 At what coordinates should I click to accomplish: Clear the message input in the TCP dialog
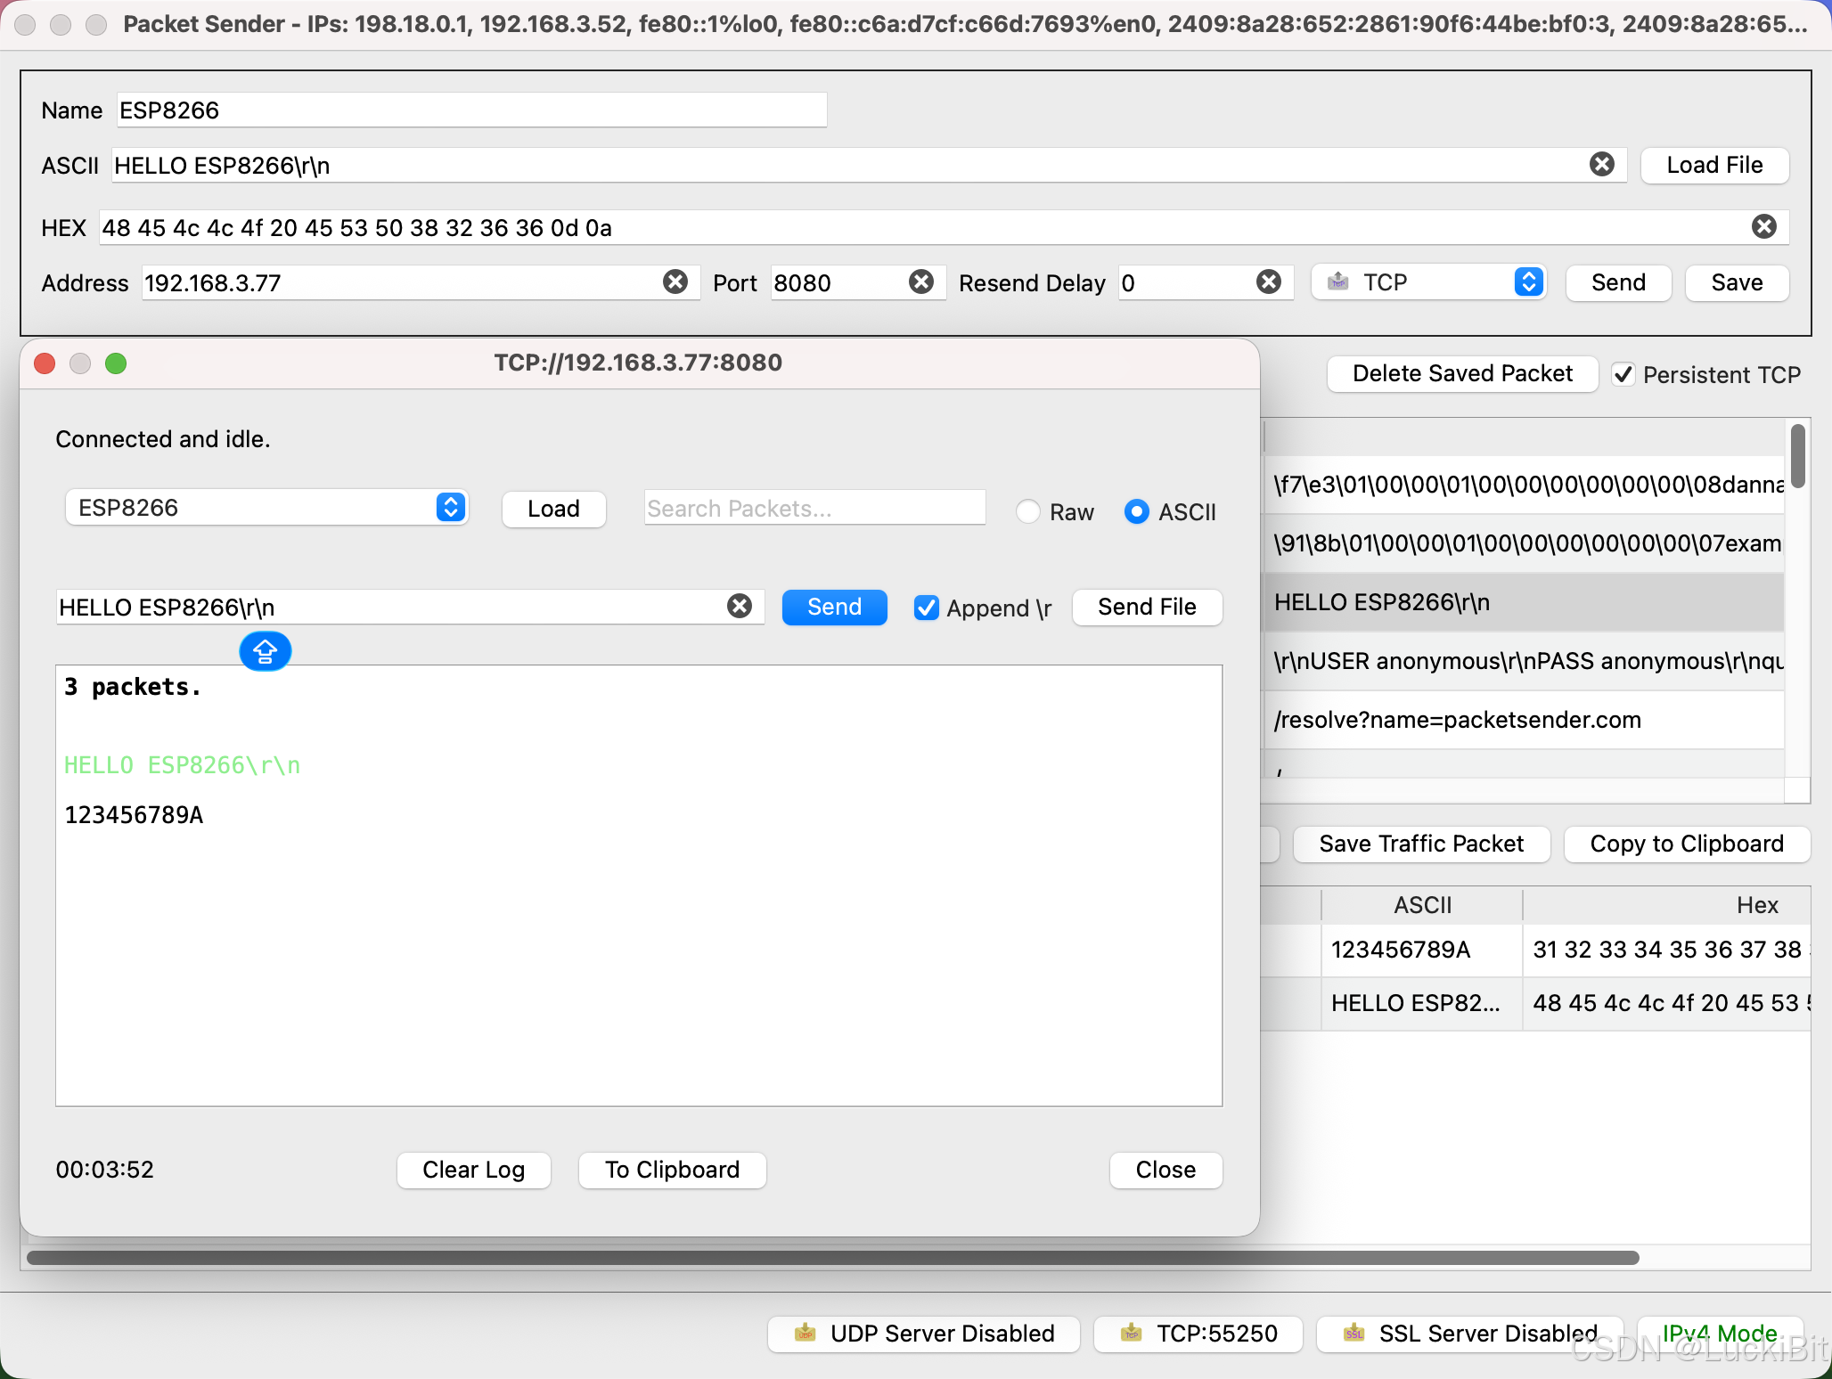pyautogui.click(x=739, y=607)
